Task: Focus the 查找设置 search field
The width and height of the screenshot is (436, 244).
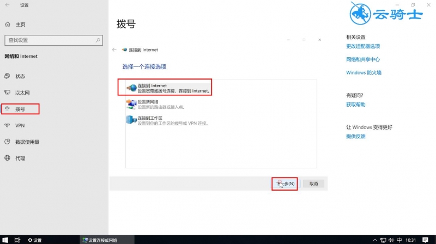Action: point(53,40)
